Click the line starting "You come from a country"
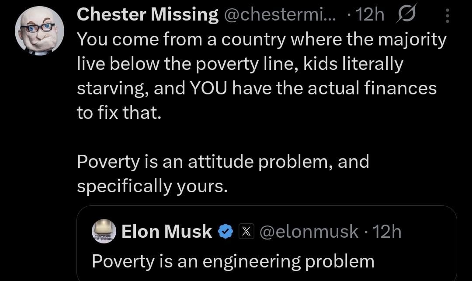The image size is (472, 281). click(261, 40)
